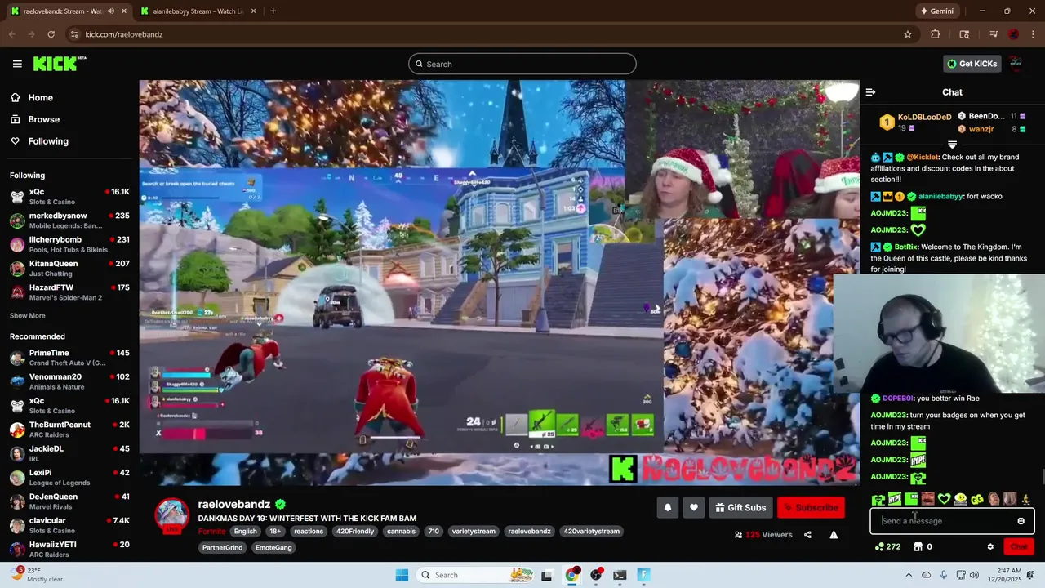1045x588 pixels.
Task: Insert the yellow smiley emote
Action: point(960,499)
